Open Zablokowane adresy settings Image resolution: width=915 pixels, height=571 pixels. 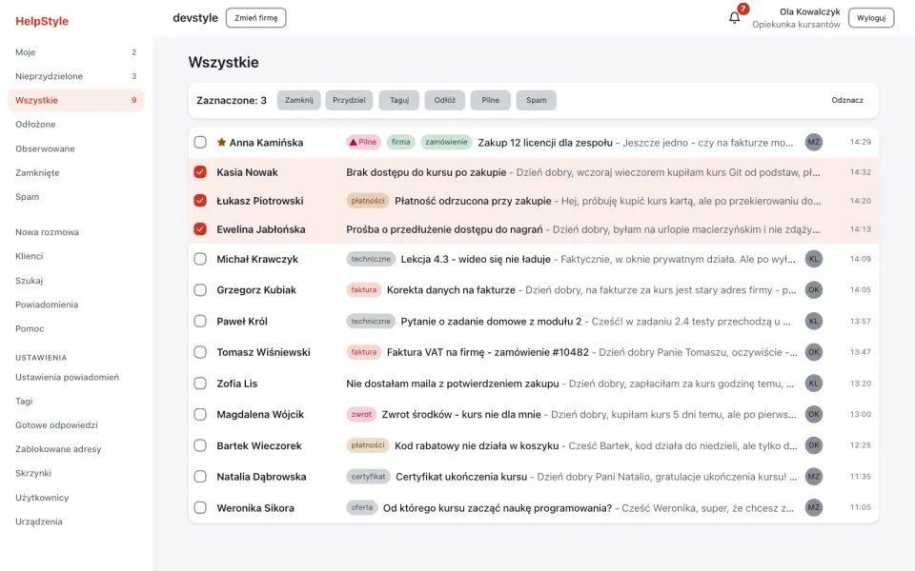pos(76,449)
